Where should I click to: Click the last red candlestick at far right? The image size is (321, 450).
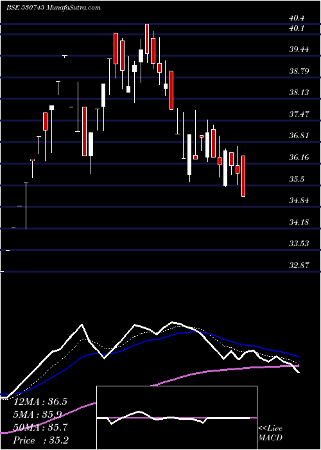click(x=243, y=176)
